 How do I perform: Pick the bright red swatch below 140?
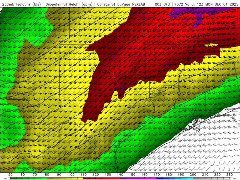(x=117, y=178)
